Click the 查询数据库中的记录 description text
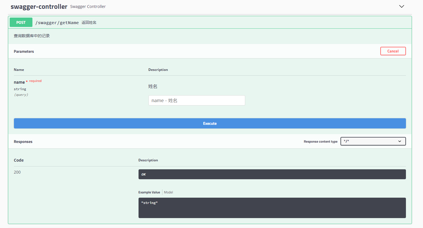Viewport: 423px width, 228px height. [32, 36]
